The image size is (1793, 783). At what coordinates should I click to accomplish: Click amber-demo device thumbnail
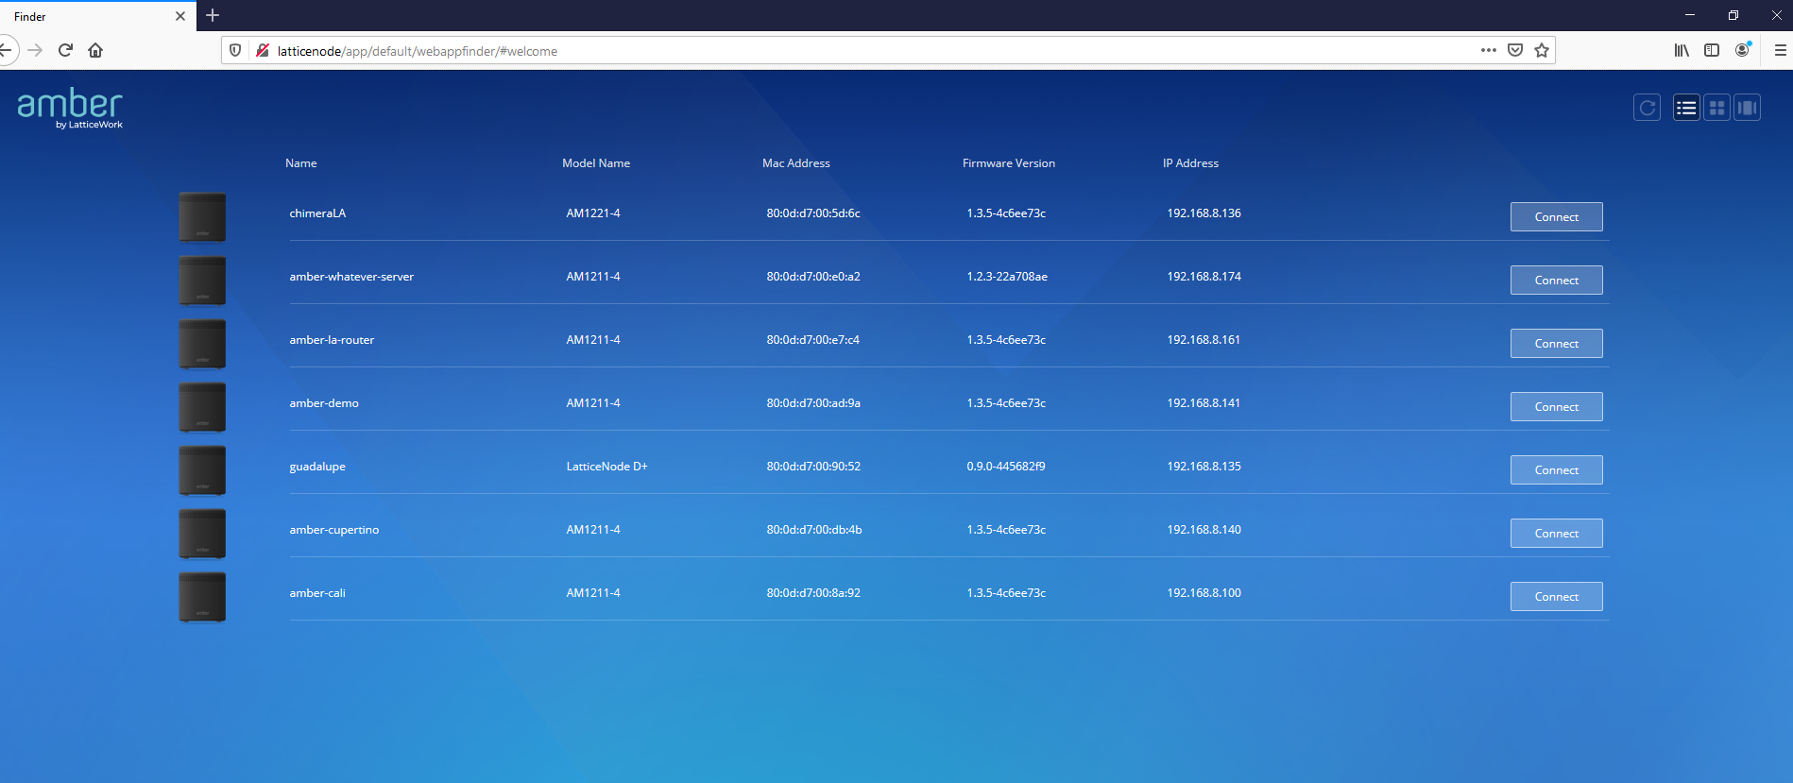(202, 407)
